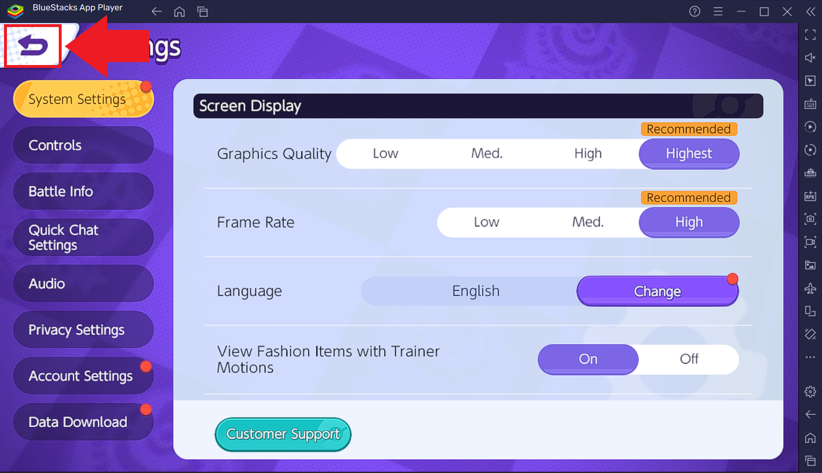Screen dimensions: 822x473
Task: Click the Screen Display section header
Action: [478, 106]
